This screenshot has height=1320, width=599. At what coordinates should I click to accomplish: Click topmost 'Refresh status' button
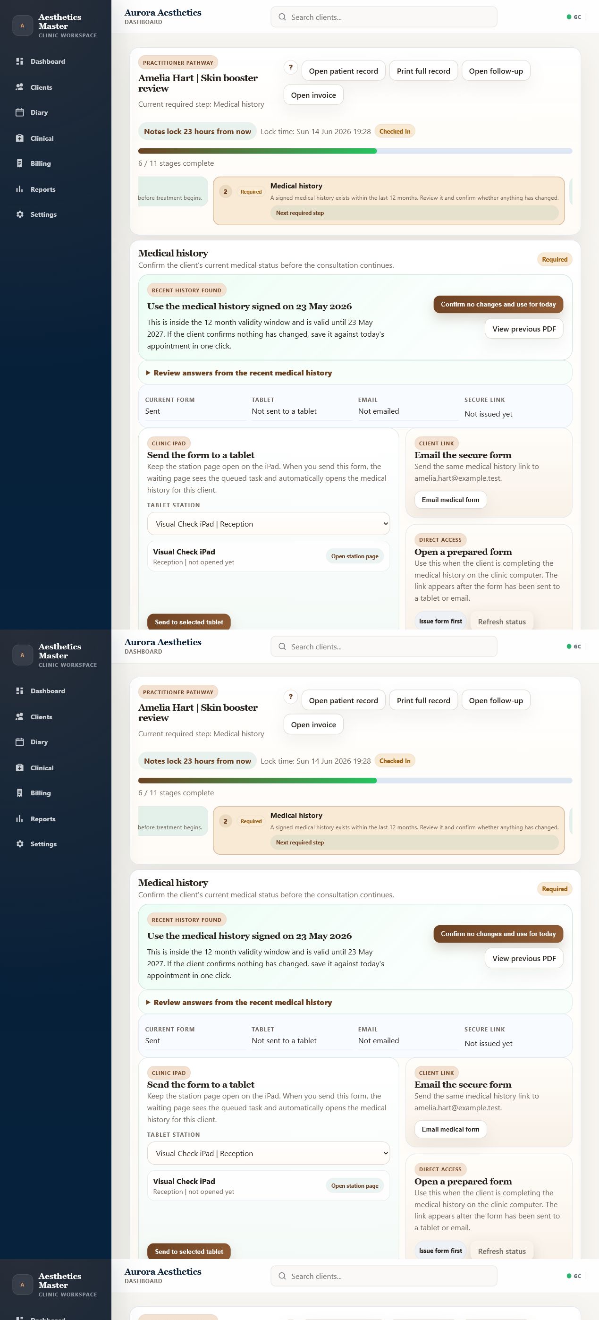(502, 622)
